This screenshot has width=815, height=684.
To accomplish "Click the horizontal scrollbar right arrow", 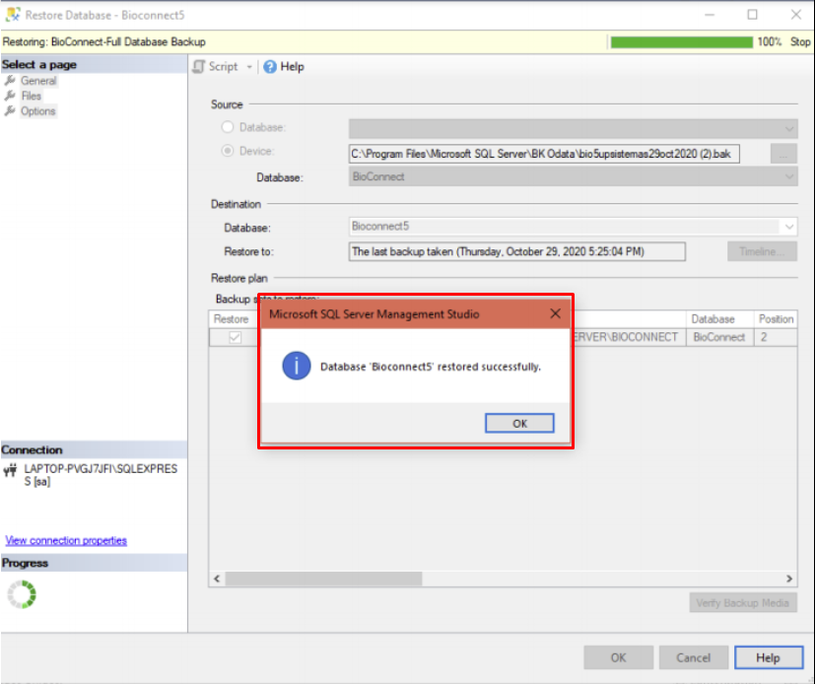I will (x=789, y=579).
